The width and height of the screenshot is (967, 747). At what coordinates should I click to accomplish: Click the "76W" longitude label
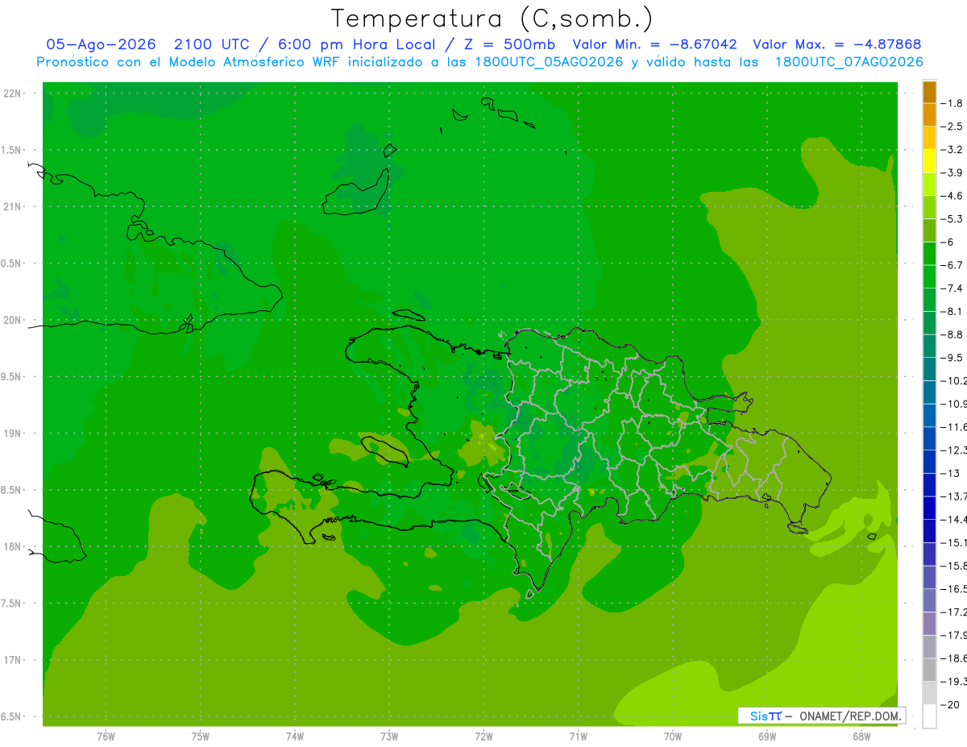click(106, 737)
